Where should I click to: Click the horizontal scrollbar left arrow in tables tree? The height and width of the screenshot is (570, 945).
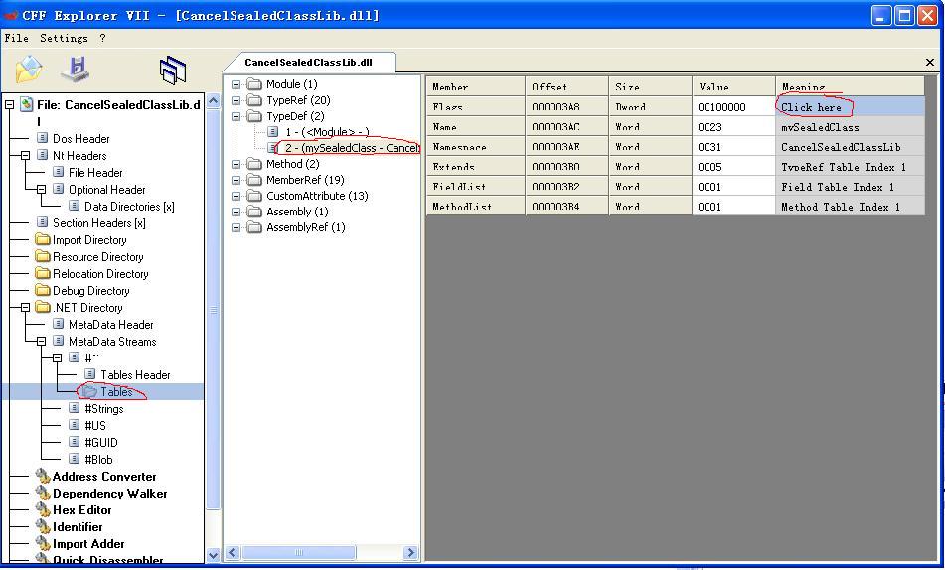233,552
